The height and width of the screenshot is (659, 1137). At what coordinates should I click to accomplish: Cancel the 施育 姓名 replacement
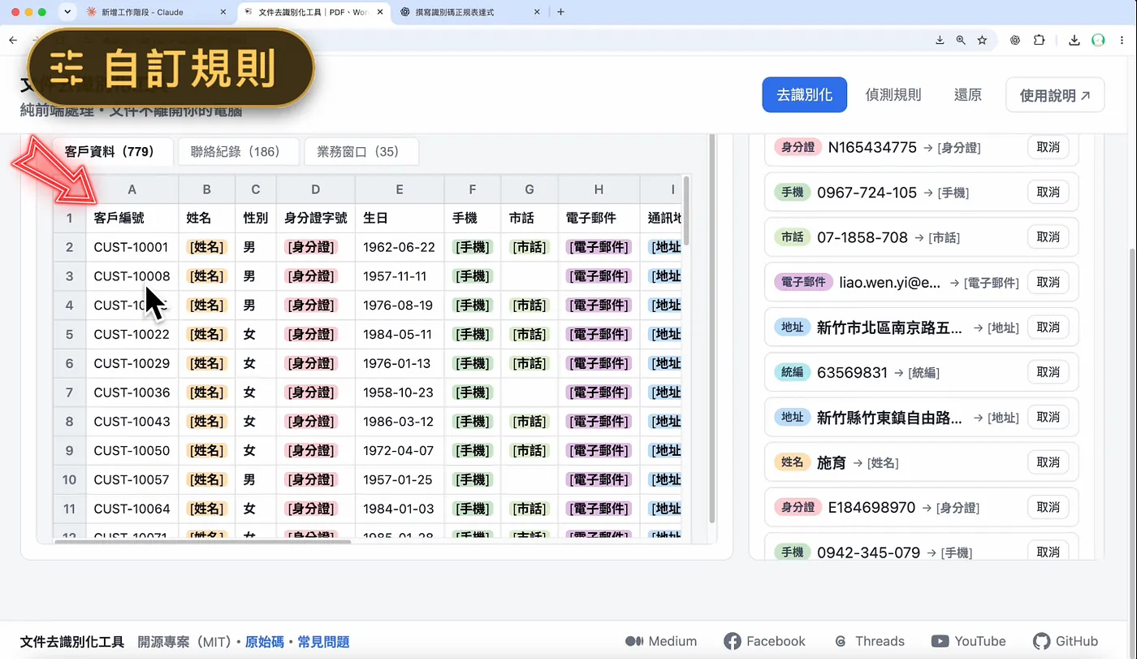click(x=1048, y=462)
